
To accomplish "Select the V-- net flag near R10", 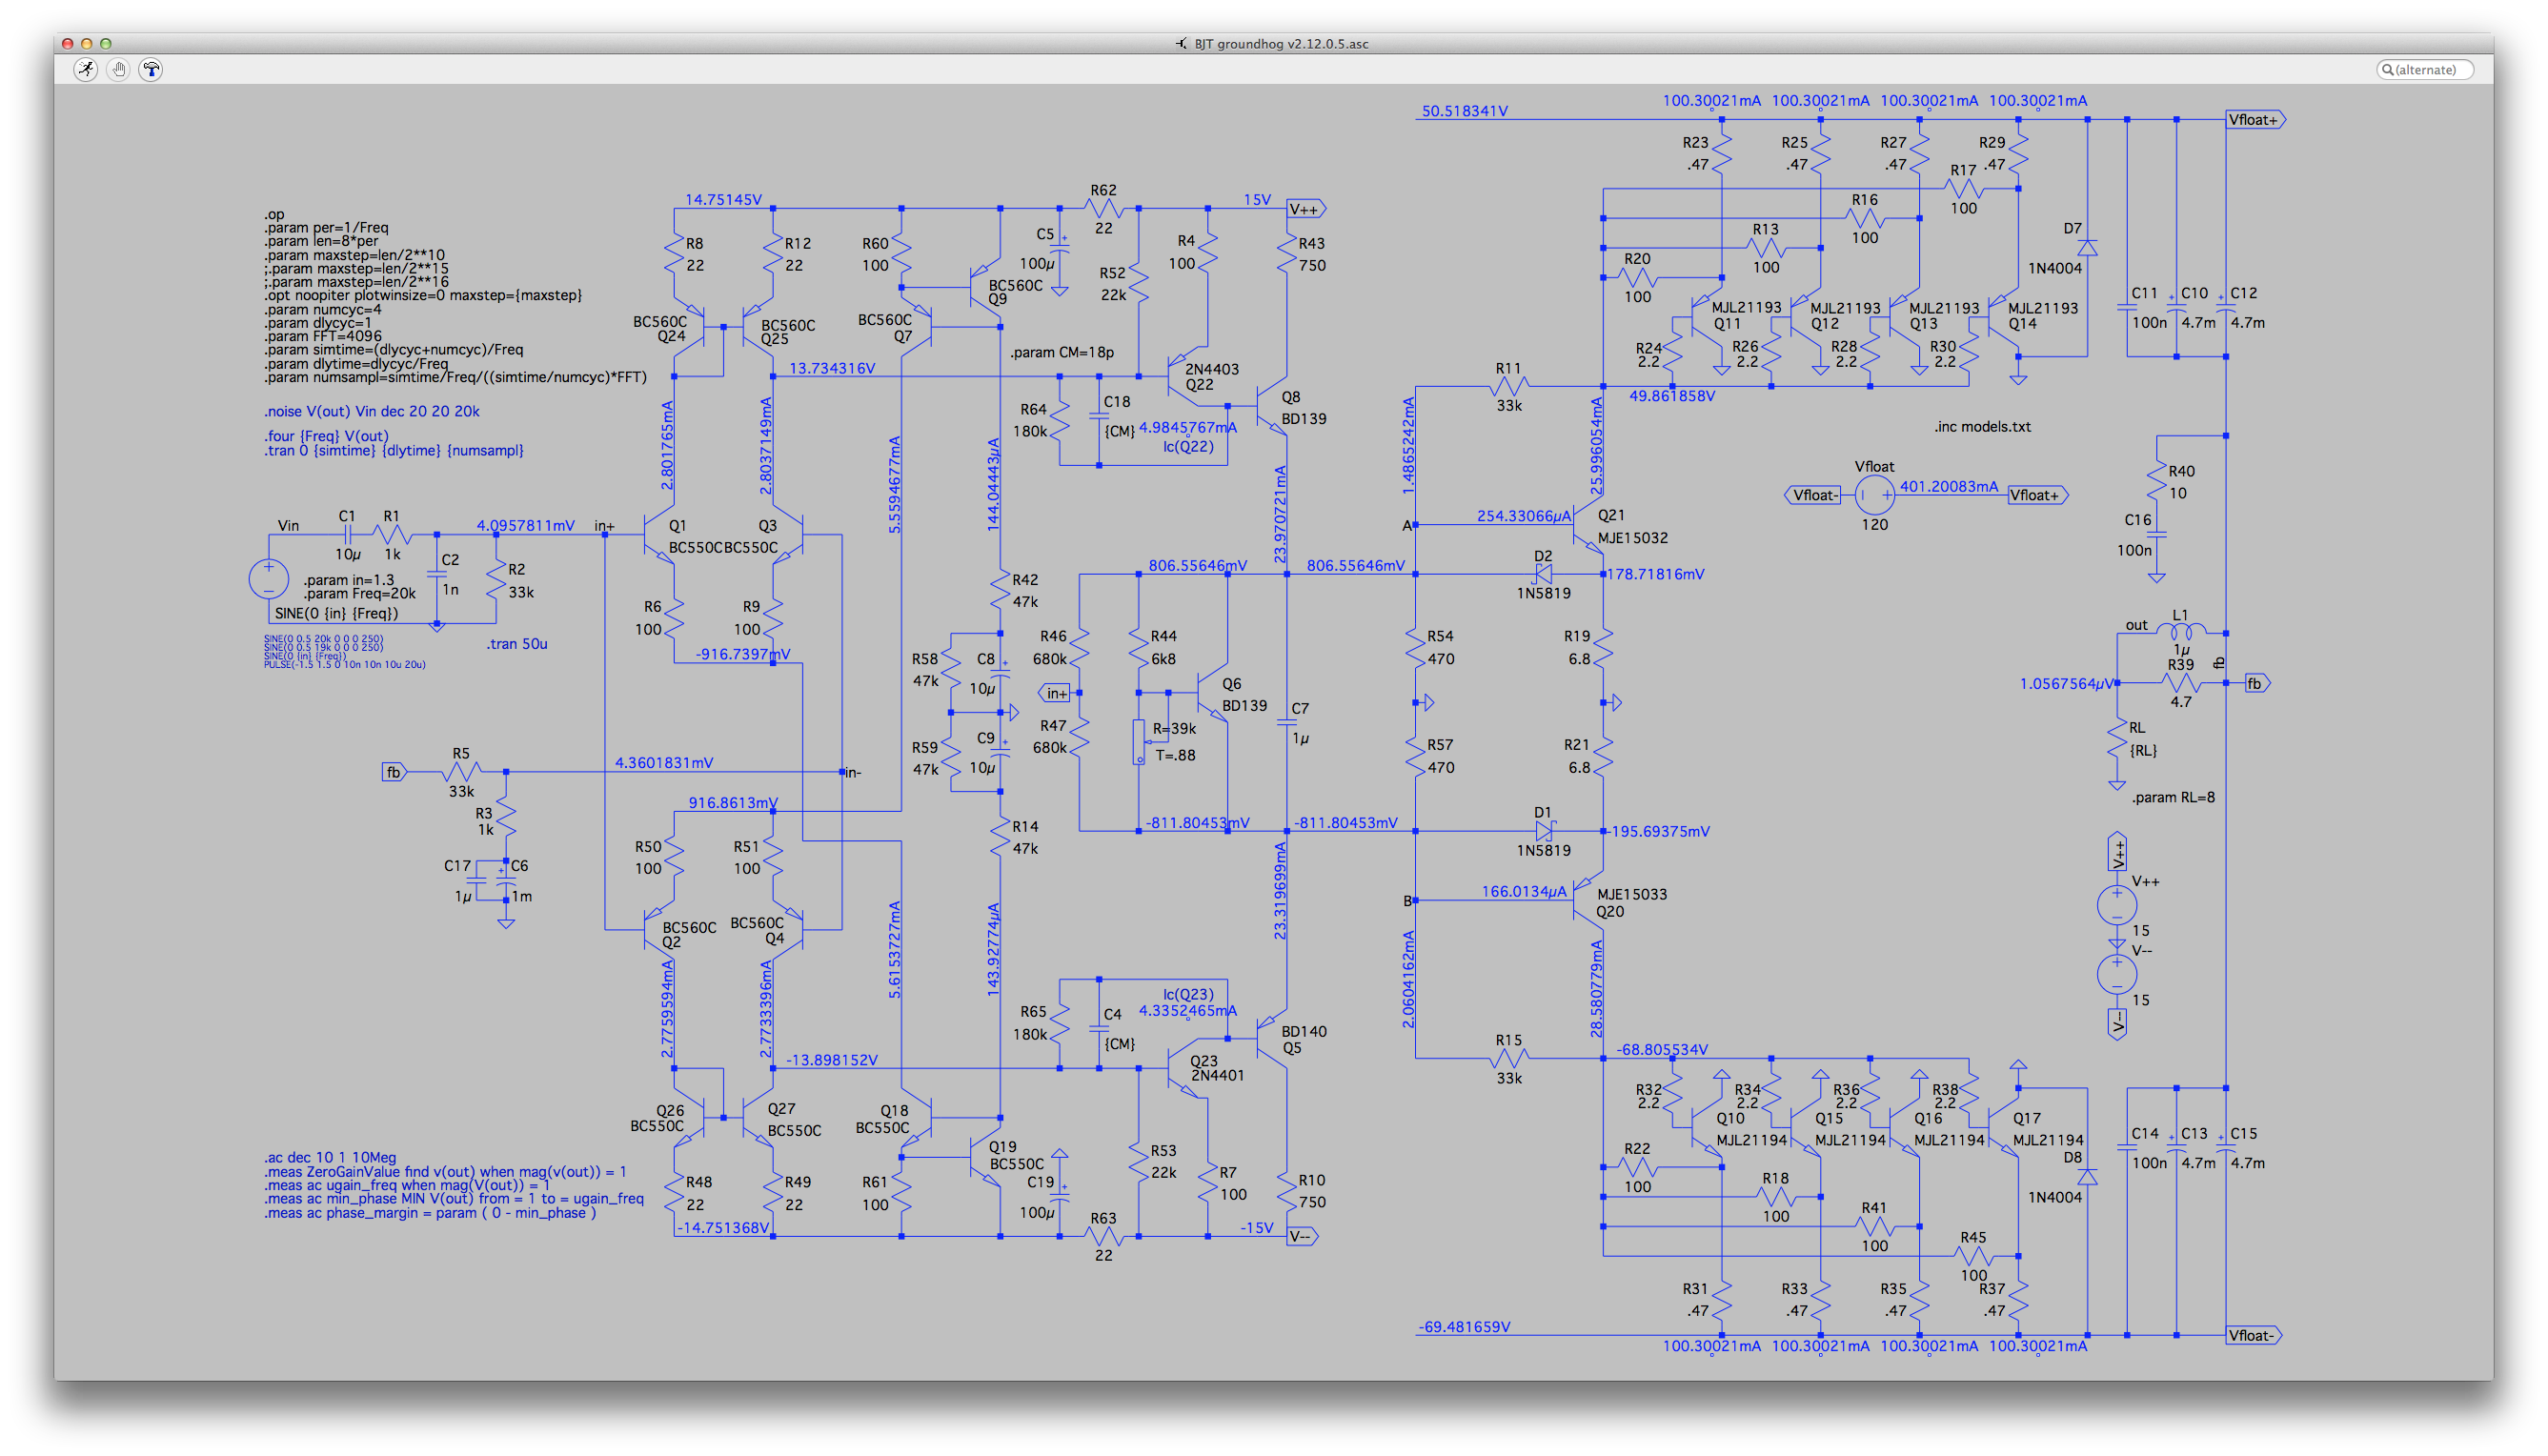I will 1302,1237.
